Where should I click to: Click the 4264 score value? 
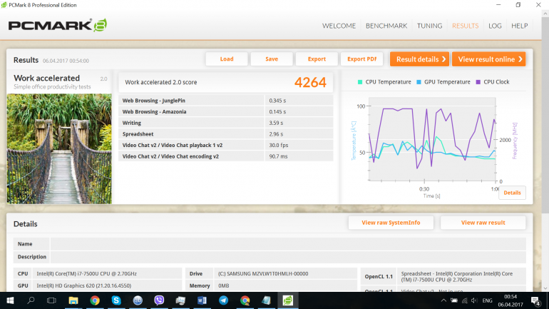point(310,82)
